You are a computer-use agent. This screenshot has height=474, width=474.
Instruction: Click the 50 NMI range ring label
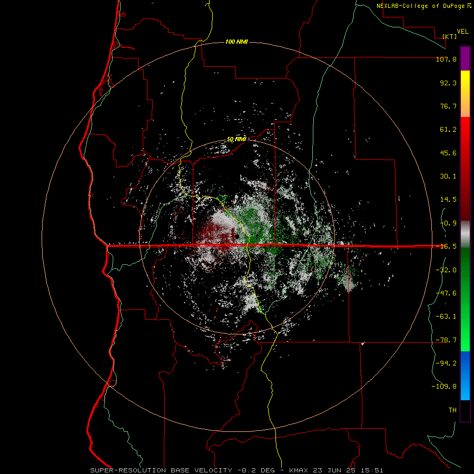[236, 140]
